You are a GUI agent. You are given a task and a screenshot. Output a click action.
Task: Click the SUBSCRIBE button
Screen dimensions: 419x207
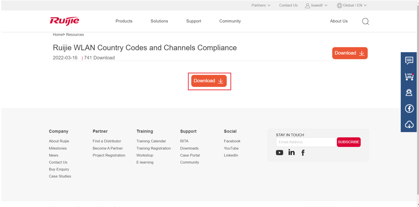click(348, 142)
